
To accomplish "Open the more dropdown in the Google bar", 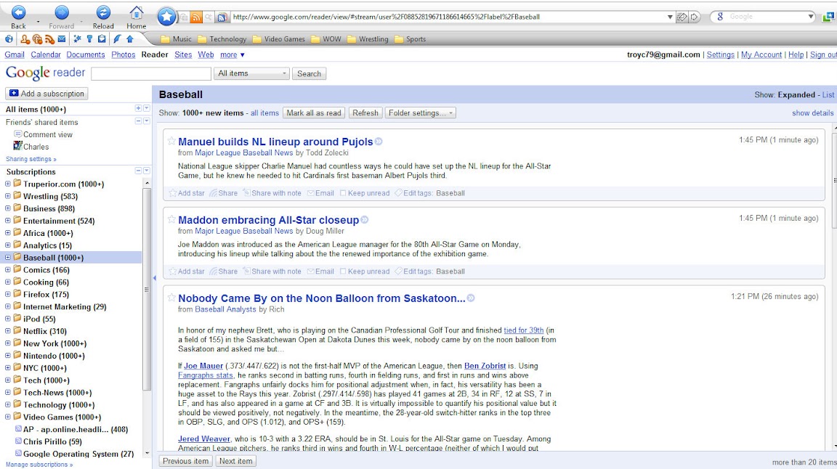I will [232, 54].
